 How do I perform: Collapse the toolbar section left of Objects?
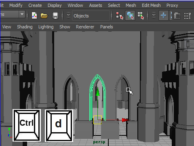click(x=68, y=15)
